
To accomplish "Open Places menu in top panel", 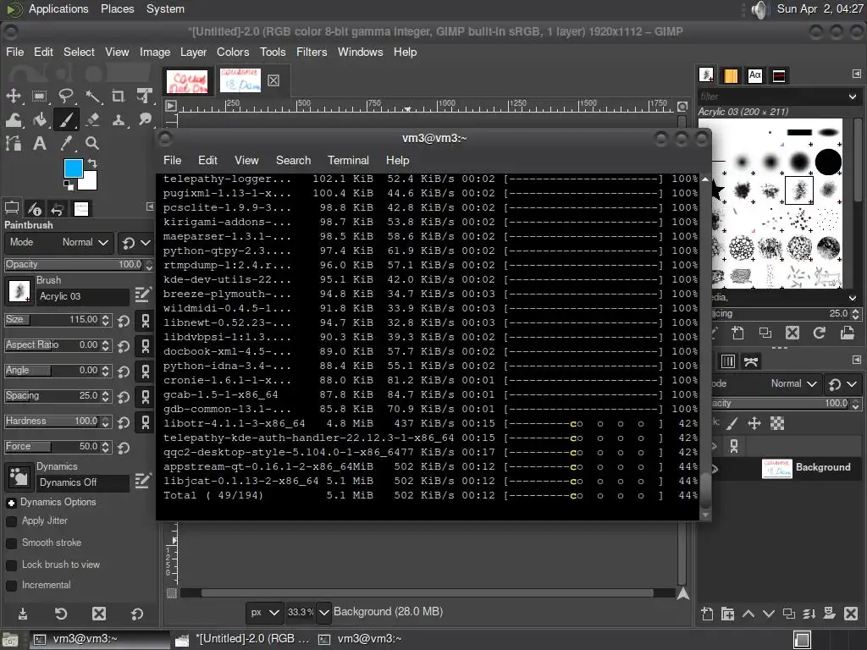I will click(117, 8).
